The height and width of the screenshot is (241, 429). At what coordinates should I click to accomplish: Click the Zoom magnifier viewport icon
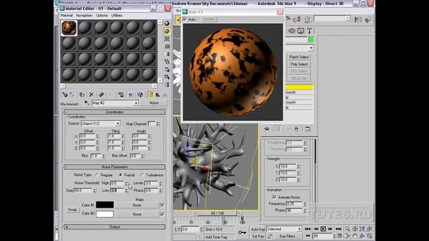click(347, 229)
